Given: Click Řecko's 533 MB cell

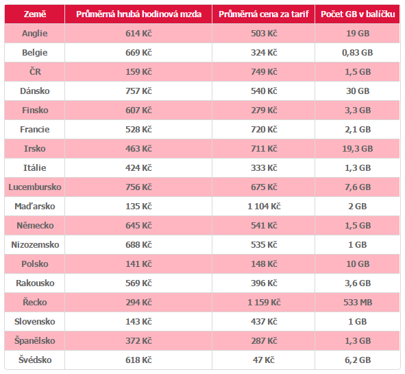Looking at the screenshot, I should coord(358,302).
